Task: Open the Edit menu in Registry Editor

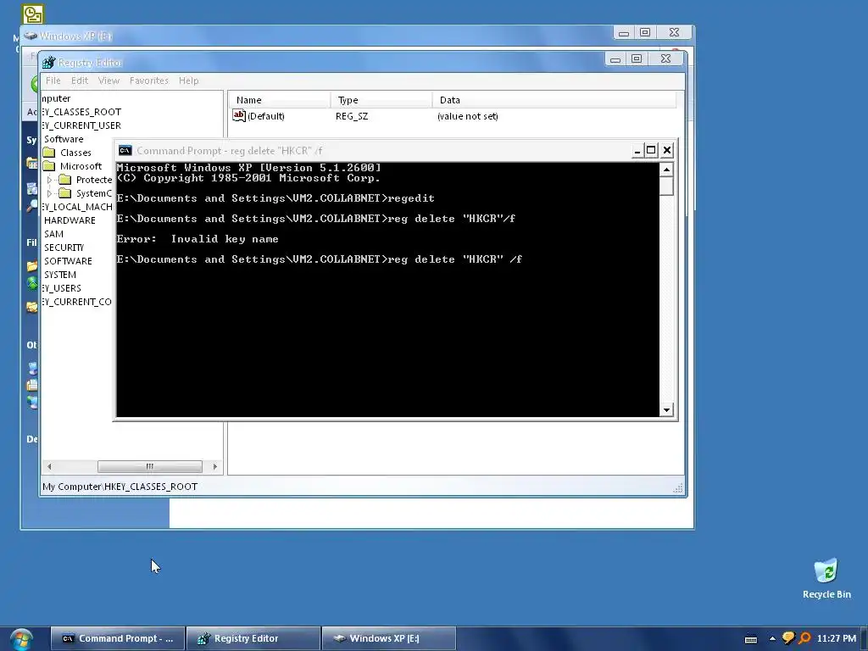Action: [x=79, y=81]
